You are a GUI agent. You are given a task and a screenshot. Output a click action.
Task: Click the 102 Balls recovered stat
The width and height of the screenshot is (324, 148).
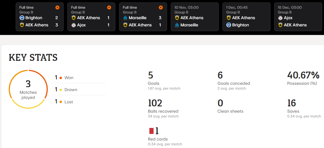click(x=163, y=108)
